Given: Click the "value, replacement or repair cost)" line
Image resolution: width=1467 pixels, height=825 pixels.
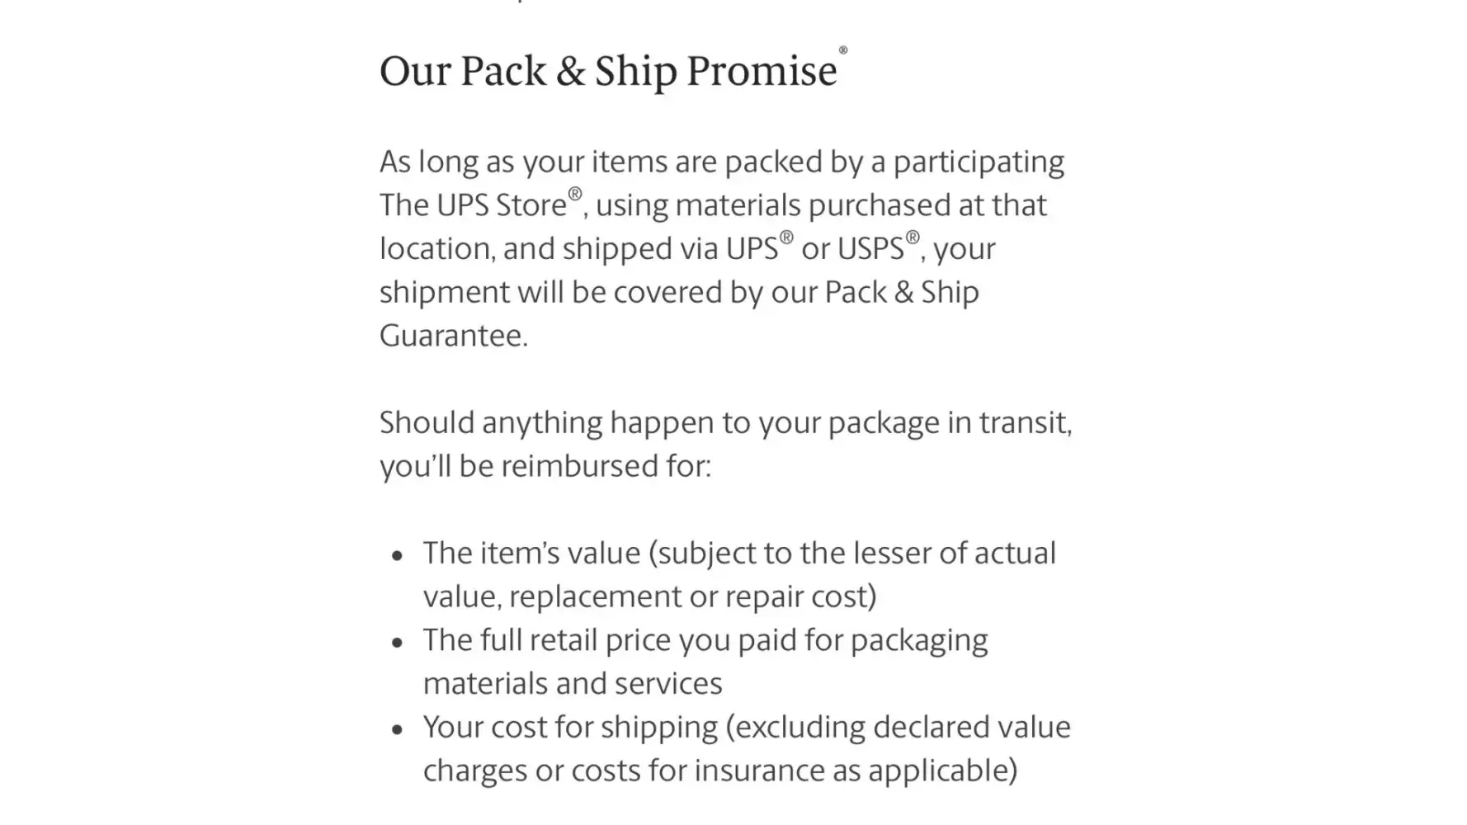Looking at the screenshot, I should click(x=649, y=597).
